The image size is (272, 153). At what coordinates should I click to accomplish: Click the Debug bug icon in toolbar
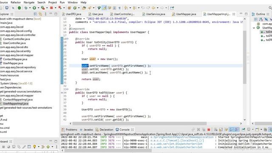26,8
